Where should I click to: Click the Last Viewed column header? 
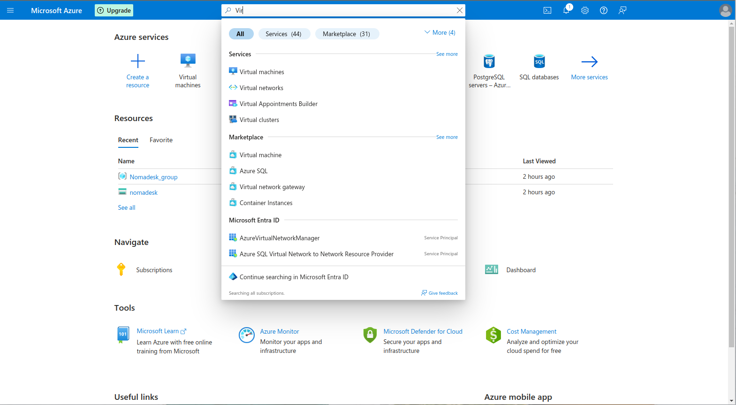pos(539,161)
